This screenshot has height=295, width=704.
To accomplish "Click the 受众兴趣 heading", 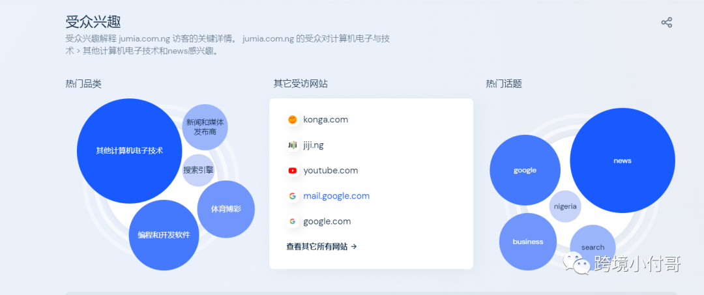I will tap(93, 21).
